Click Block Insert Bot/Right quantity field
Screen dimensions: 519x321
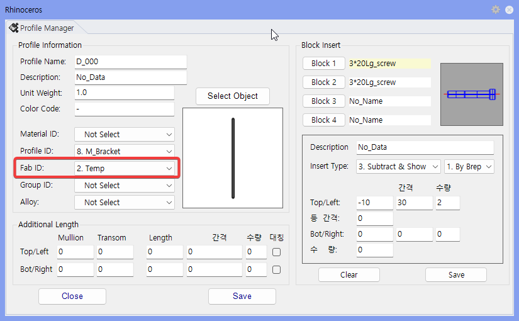[448, 234]
